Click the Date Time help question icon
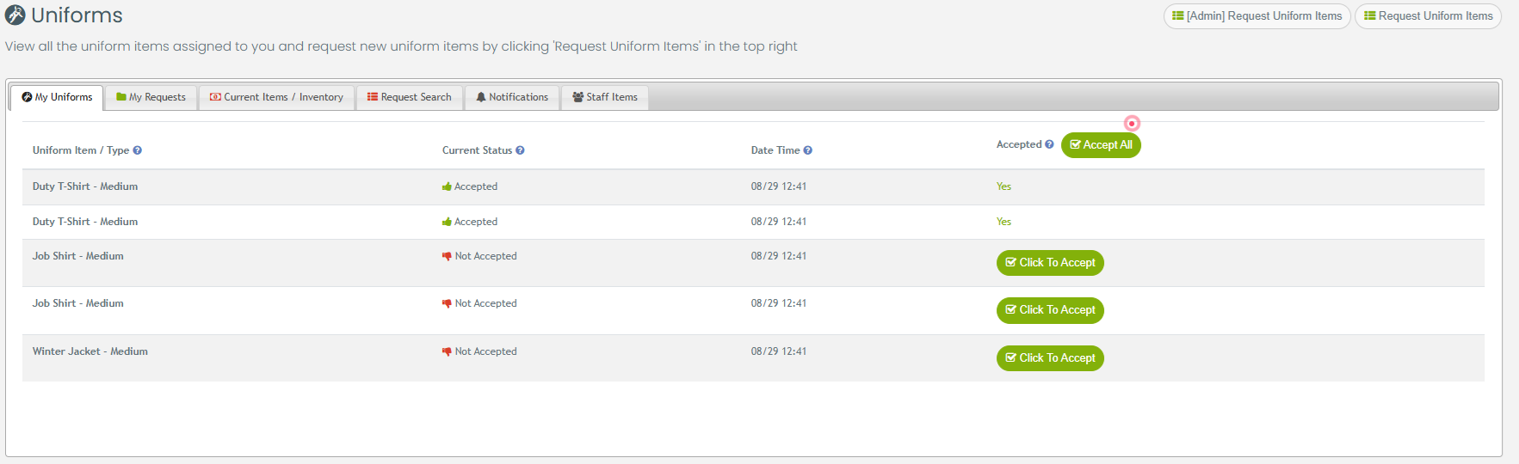 coord(807,150)
